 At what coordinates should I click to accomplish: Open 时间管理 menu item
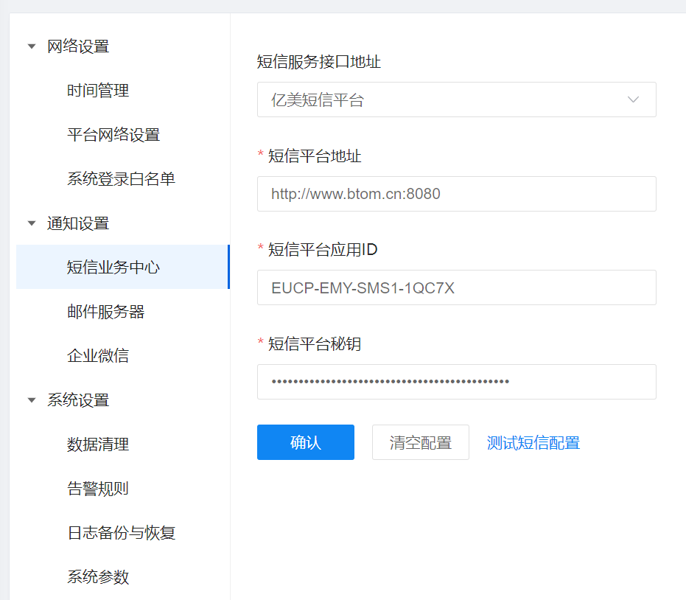click(x=98, y=91)
